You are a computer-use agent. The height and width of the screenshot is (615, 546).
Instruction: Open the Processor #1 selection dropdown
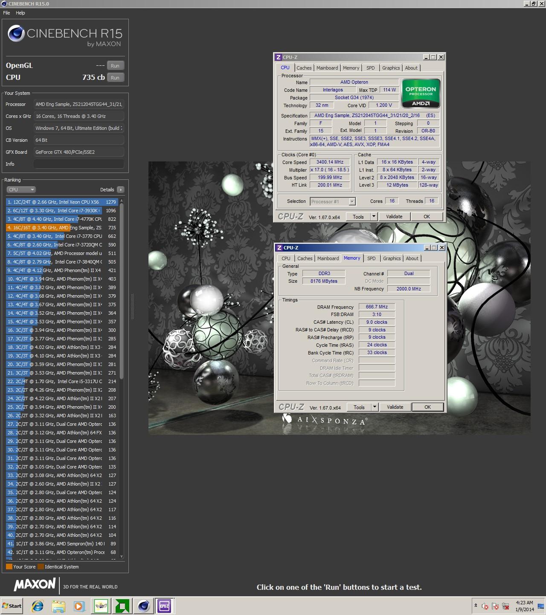(x=333, y=202)
